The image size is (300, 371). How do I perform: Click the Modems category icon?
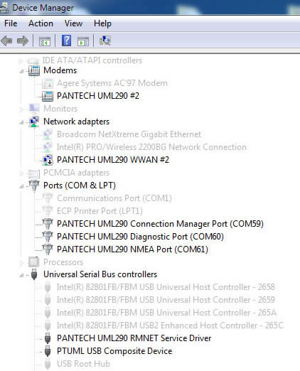click(34, 70)
